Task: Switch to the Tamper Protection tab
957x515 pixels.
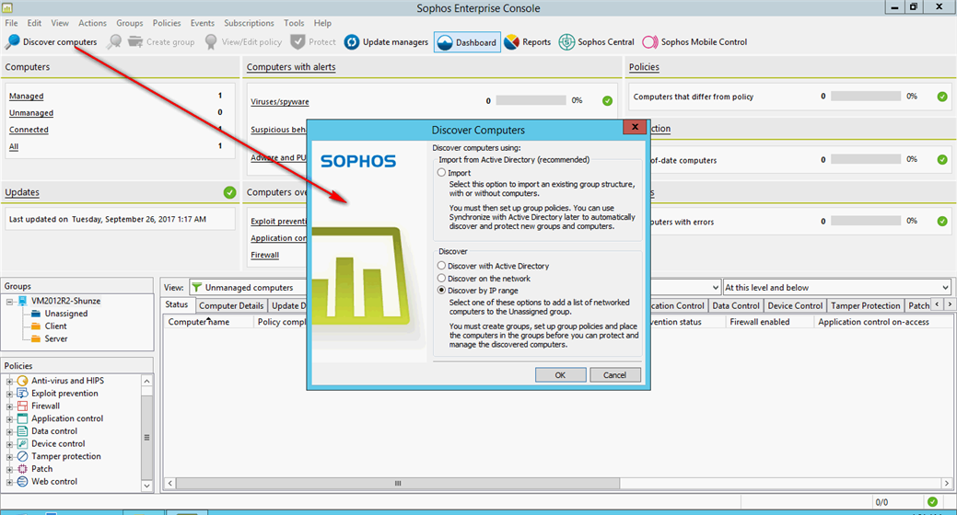Action: point(865,306)
